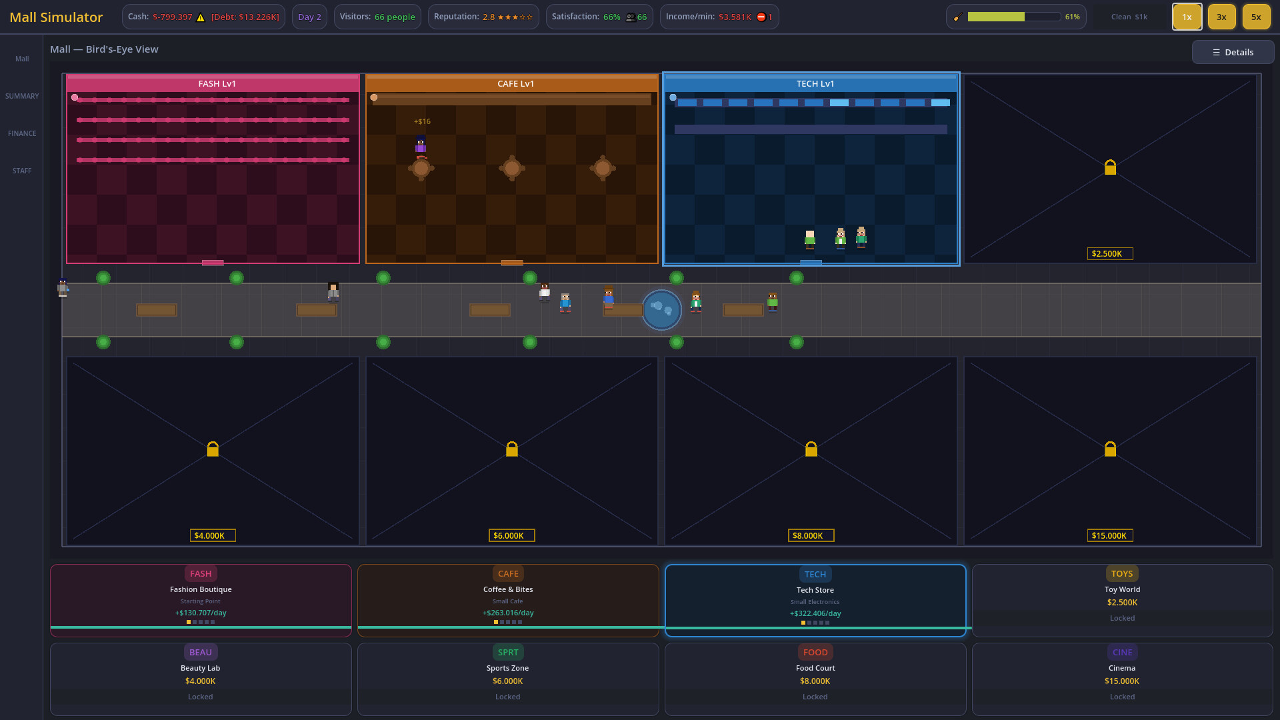
Task: Select the Tech Store card
Action: coord(815,601)
